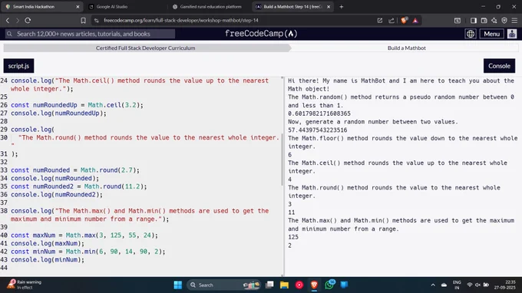The width and height of the screenshot is (522, 293).
Task: Open the Brave Wallet icon
Action: (484, 20)
